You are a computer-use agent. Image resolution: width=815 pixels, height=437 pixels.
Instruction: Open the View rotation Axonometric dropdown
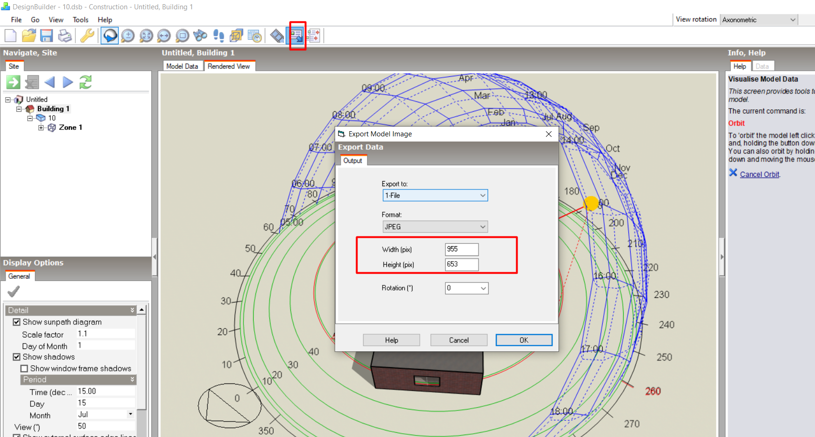click(x=759, y=20)
